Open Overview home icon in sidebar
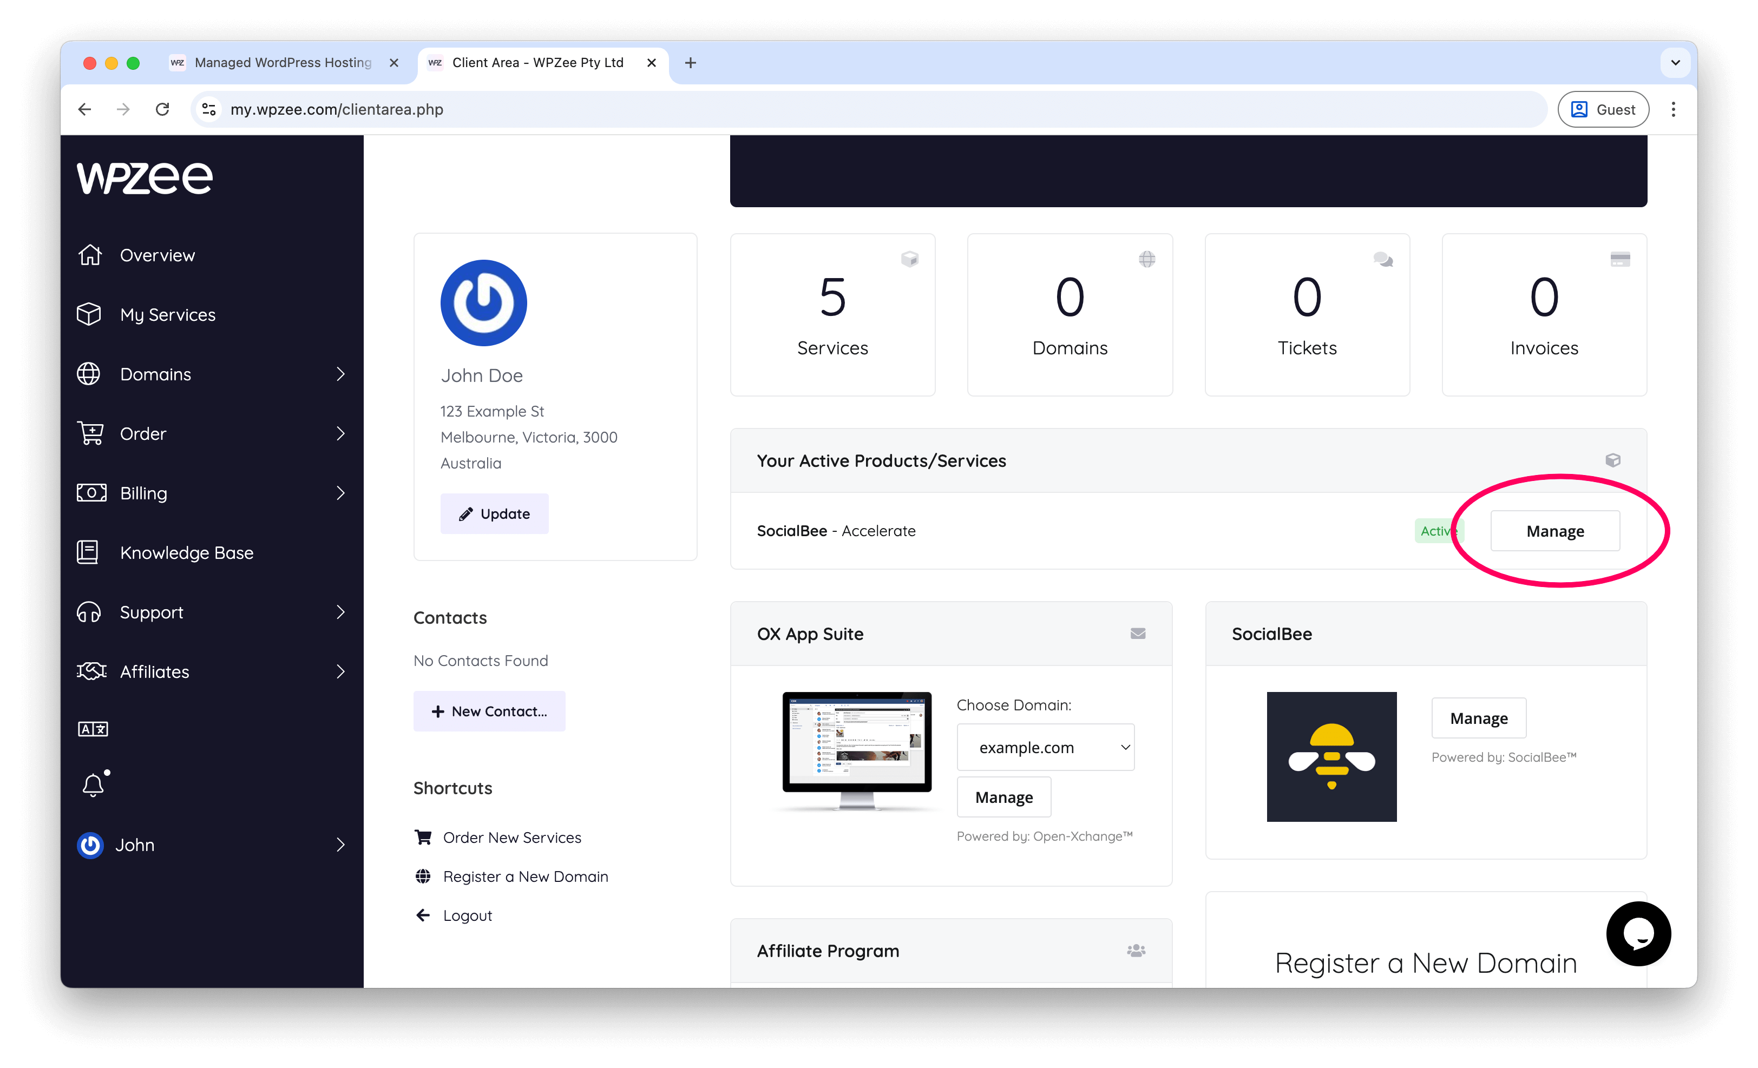 click(x=90, y=255)
